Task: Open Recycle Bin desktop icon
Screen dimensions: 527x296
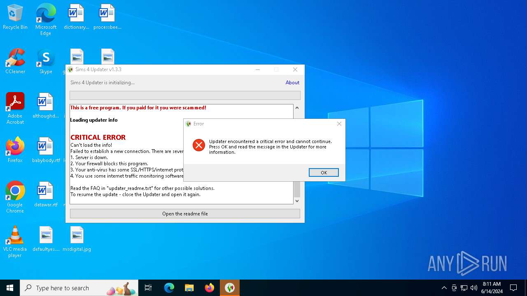Action: pos(15,17)
